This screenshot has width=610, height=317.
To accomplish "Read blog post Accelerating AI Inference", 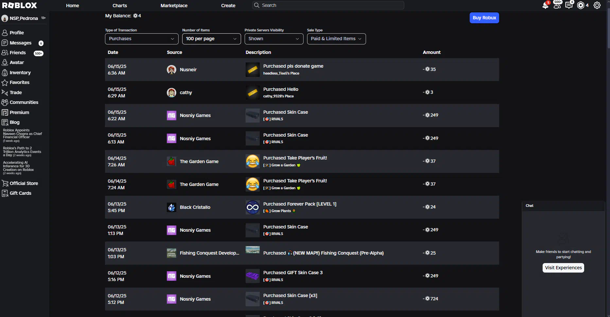I will (19, 168).
